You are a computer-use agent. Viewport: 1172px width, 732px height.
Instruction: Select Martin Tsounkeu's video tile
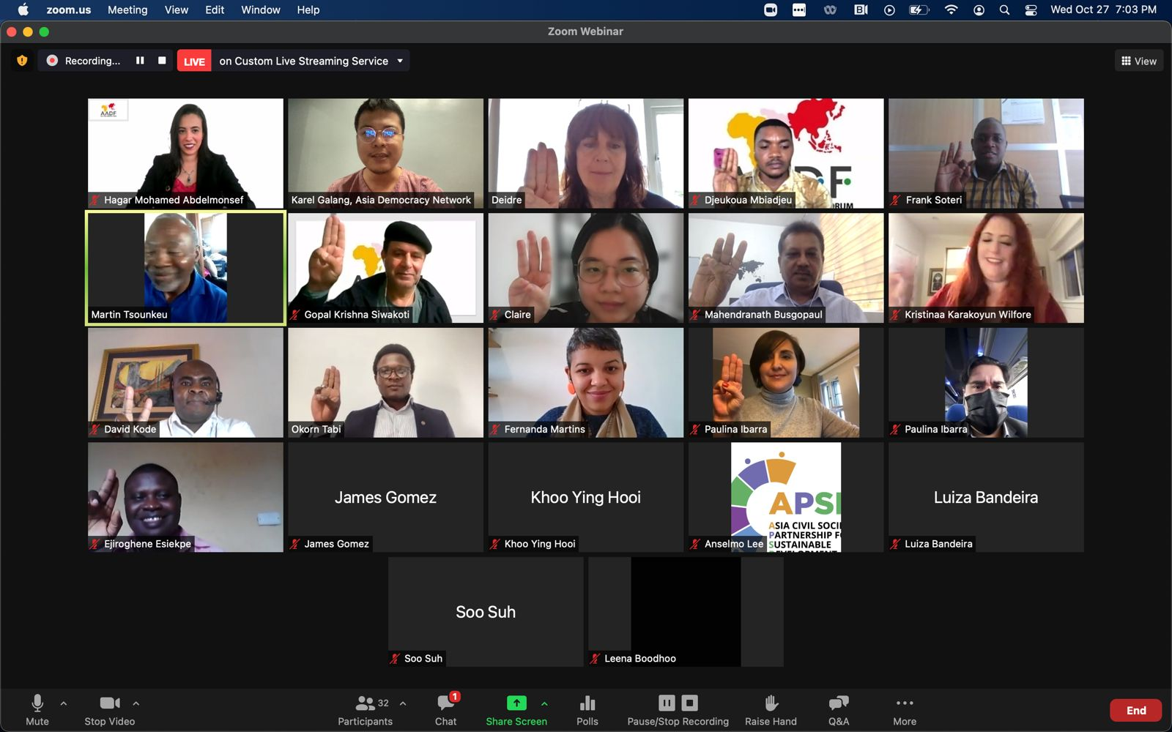coord(185,268)
